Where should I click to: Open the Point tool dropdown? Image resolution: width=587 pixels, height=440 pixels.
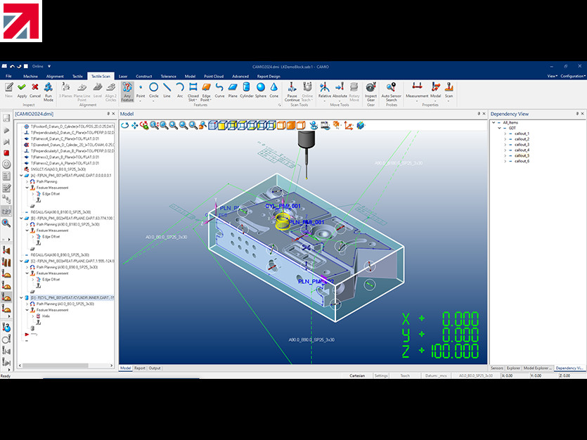click(141, 101)
